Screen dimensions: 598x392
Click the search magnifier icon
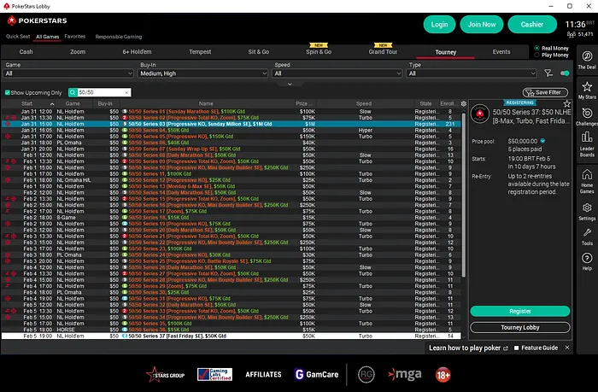73,92
